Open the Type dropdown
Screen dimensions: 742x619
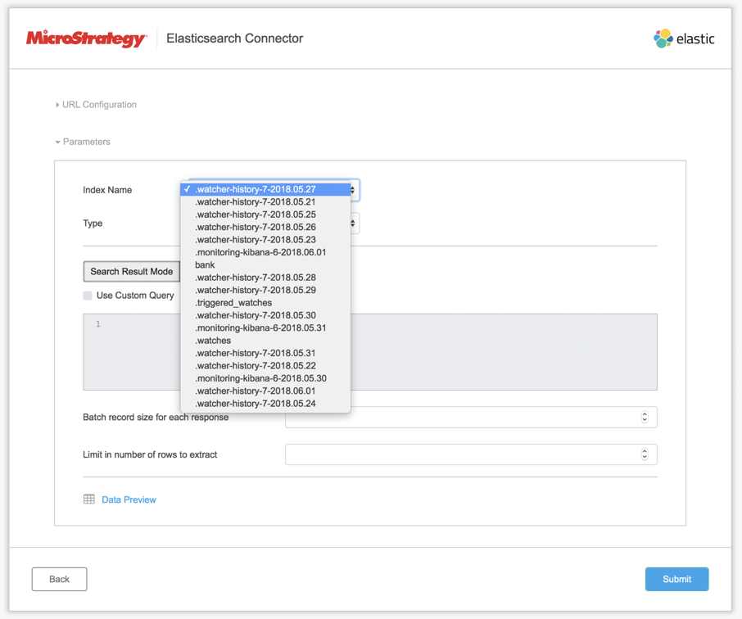(352, 223)
